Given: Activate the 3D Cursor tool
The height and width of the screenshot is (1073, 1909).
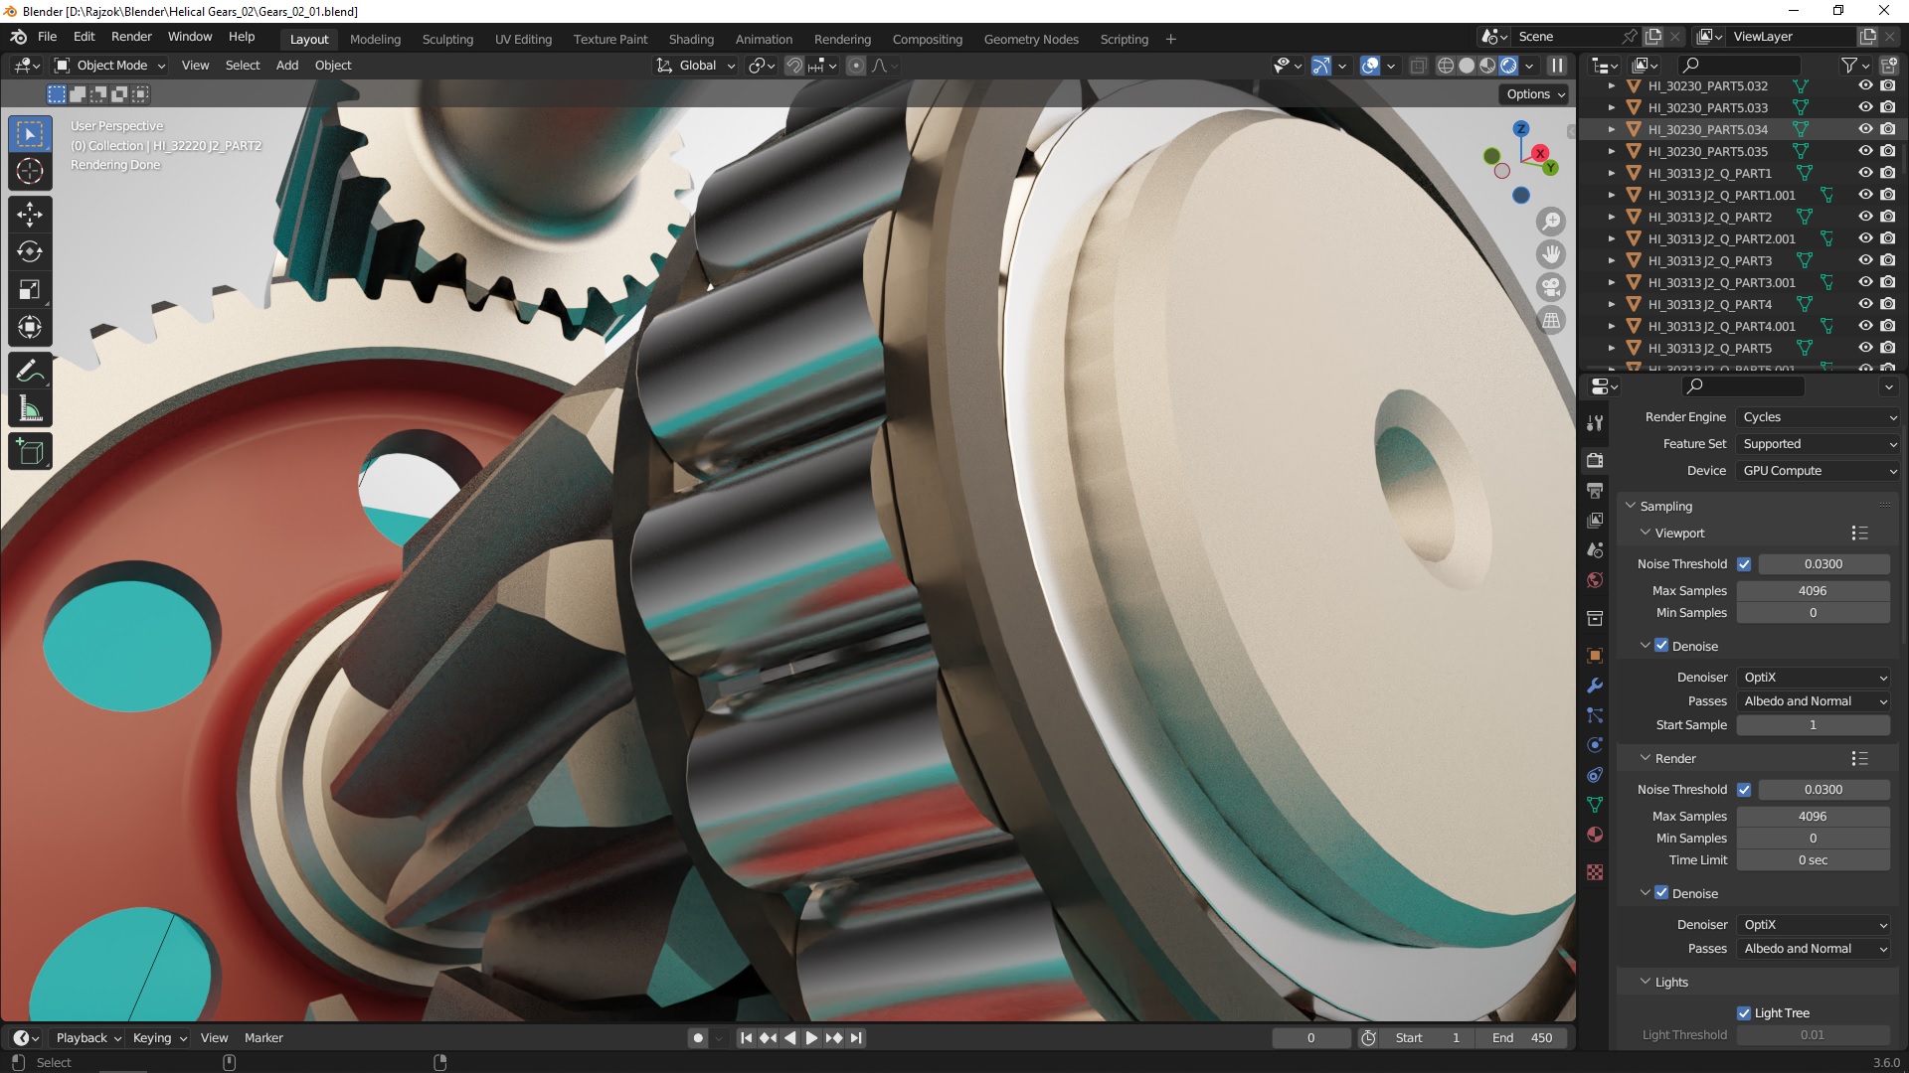Looking at the screenshot, I should [x=30, y=172].
